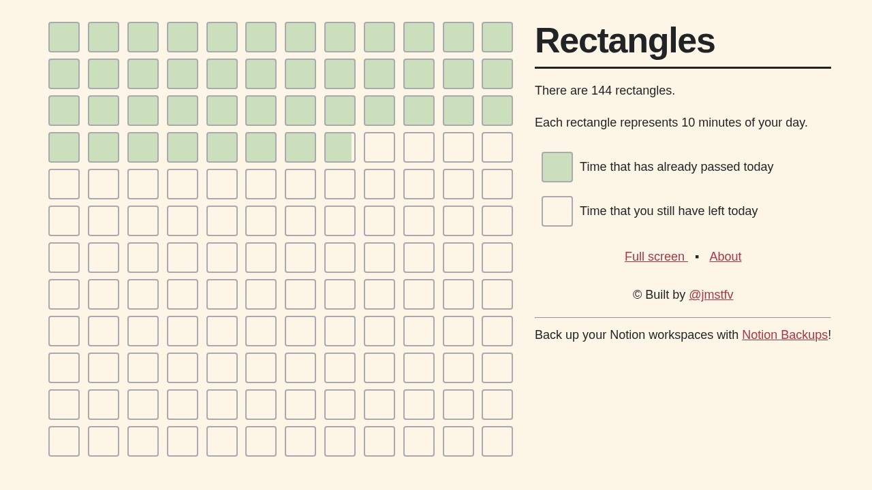Click the first green rectangle of the fourth row
The width and height of the screenshot is (872, 490).
point(64,147)
